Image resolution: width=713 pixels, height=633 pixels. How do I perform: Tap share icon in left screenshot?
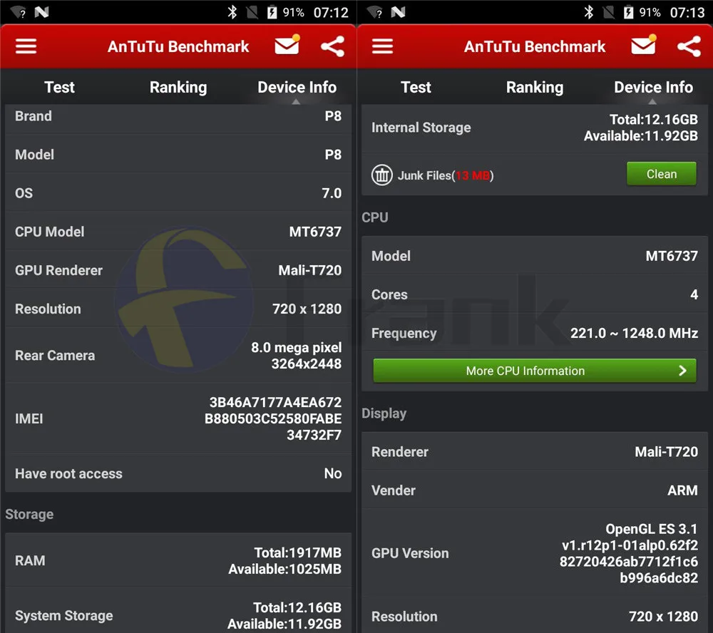332,46
